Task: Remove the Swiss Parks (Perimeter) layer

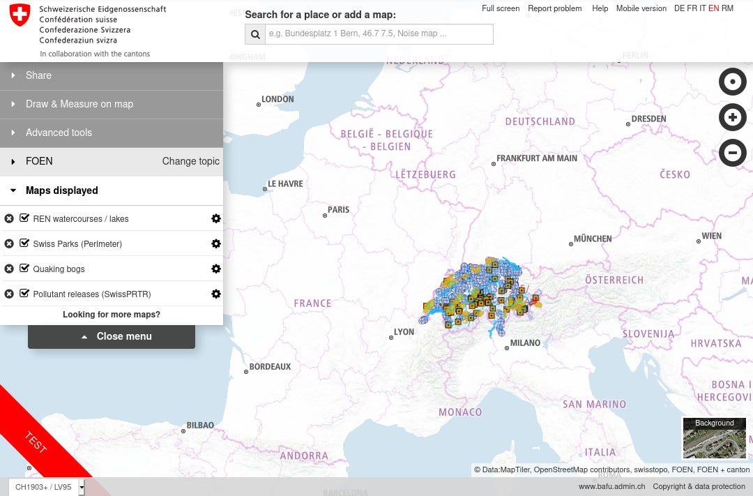Action: [x=8, y=243]
